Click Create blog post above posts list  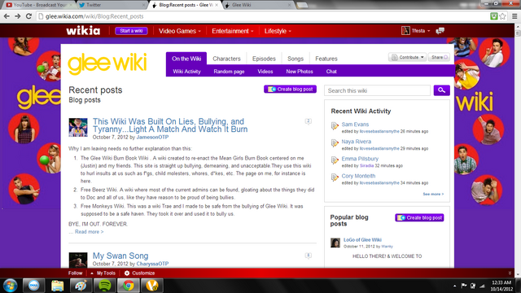[x=290, y=89]
